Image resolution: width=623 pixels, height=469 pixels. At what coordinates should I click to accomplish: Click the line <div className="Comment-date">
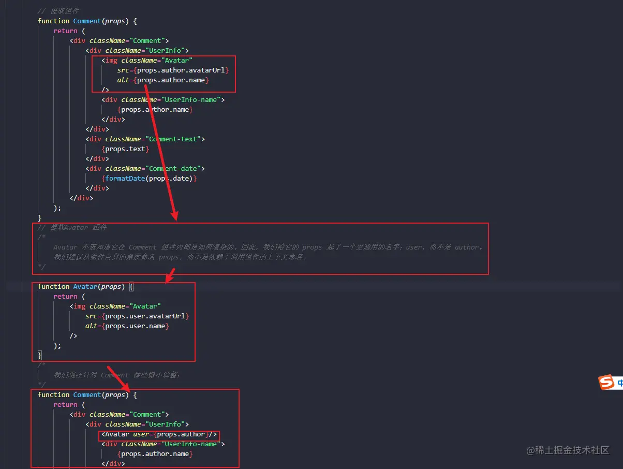tap(145, 168)
